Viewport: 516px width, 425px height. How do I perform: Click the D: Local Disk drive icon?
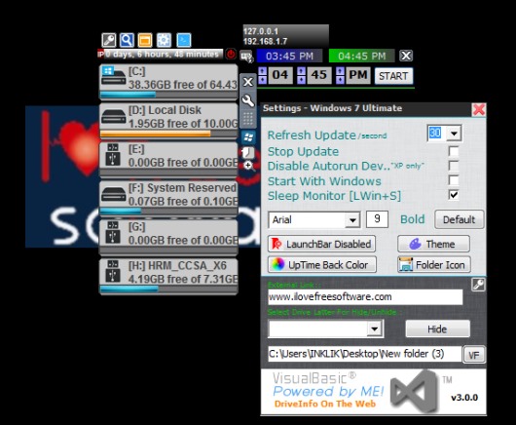pyautogui.click(x=114, y=117)
